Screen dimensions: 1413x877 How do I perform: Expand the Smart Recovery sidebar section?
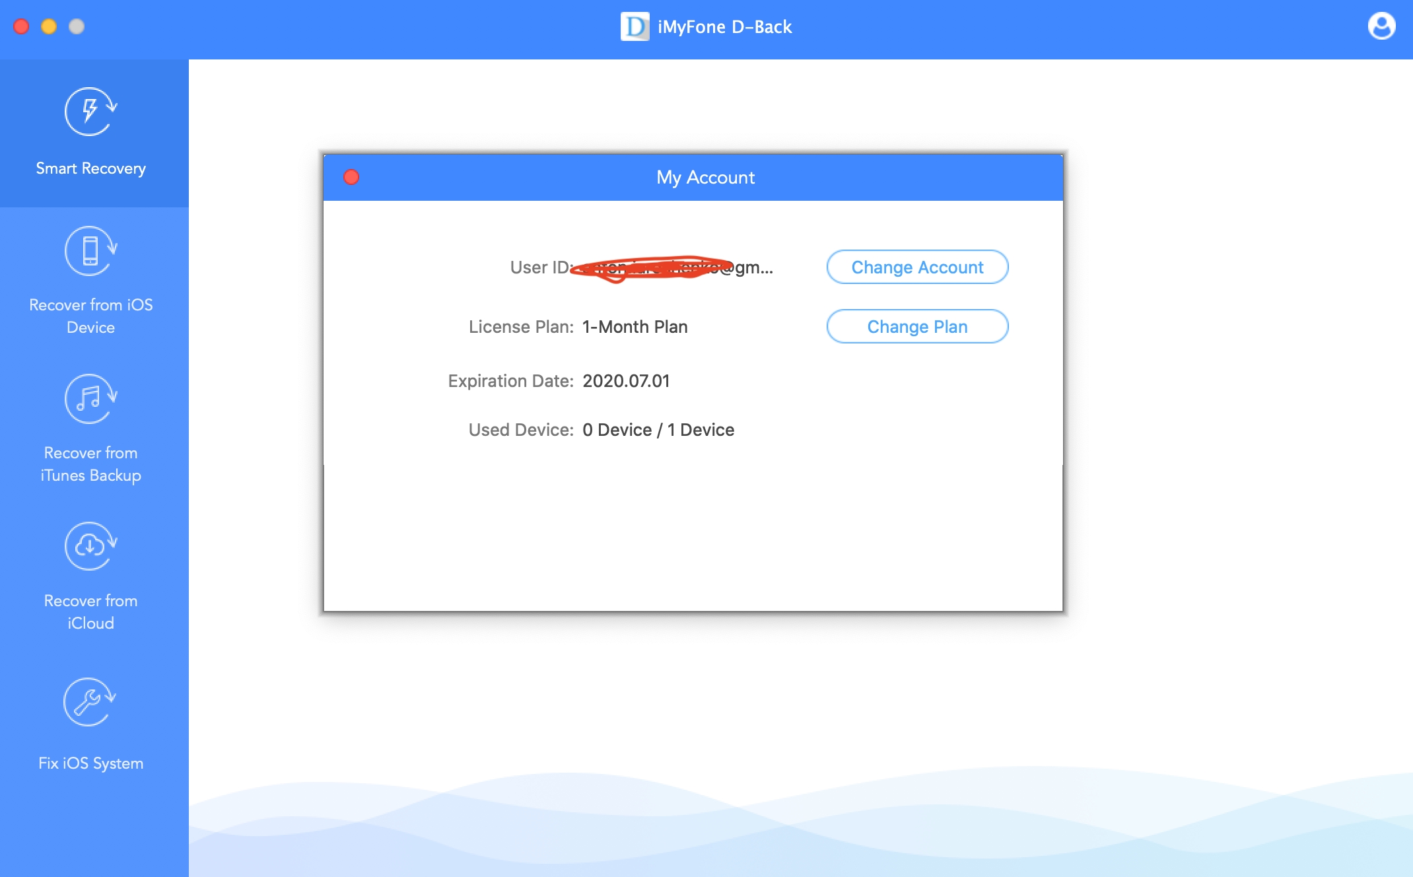[x=92, y=132]
